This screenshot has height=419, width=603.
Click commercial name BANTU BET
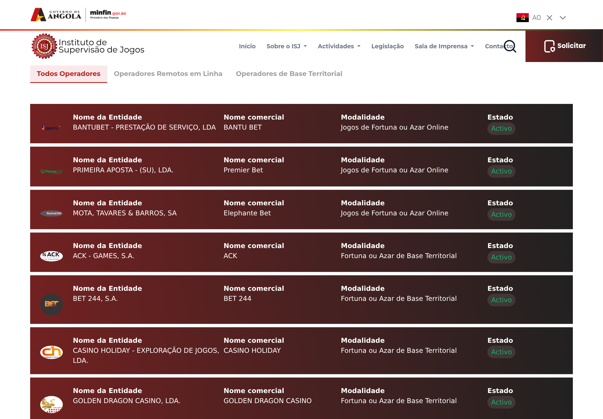tap(243, 127)
